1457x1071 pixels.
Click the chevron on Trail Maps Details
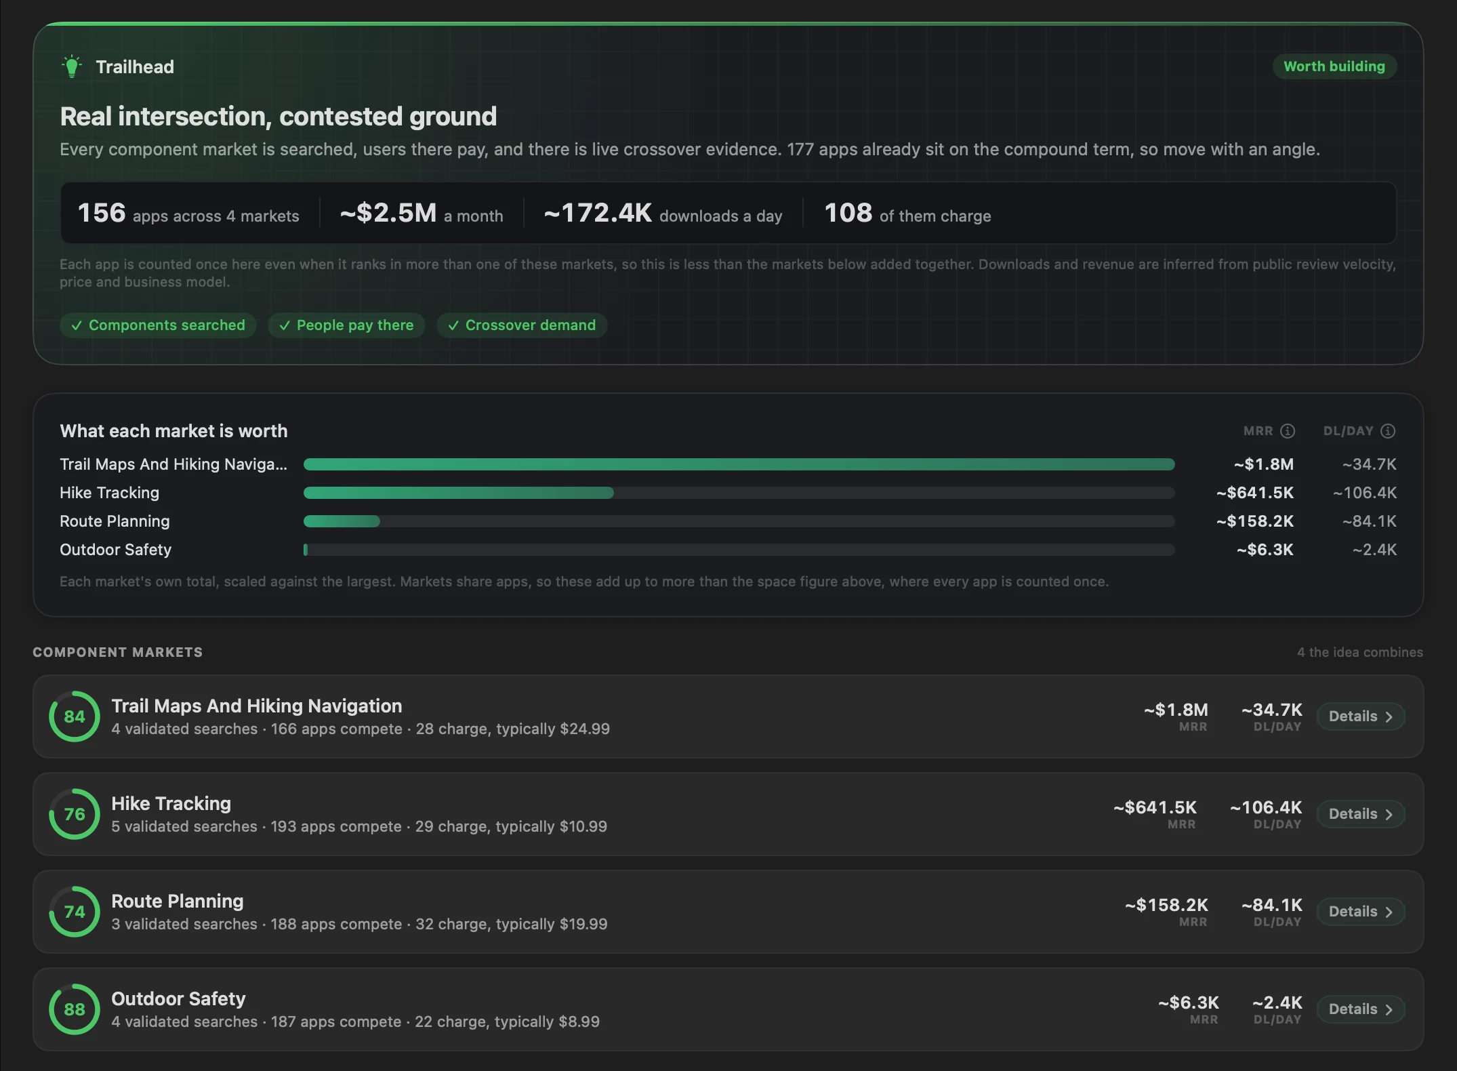pyautogui.click(x=1389, y=717)
